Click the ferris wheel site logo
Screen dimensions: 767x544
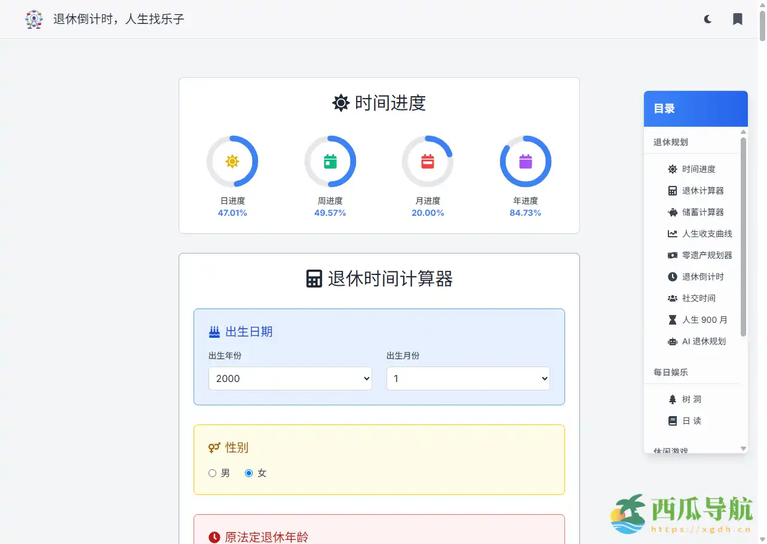coord(33,19)
